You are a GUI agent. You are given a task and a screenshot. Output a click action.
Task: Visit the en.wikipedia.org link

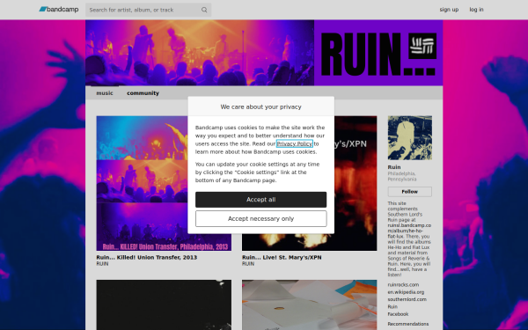406,292
